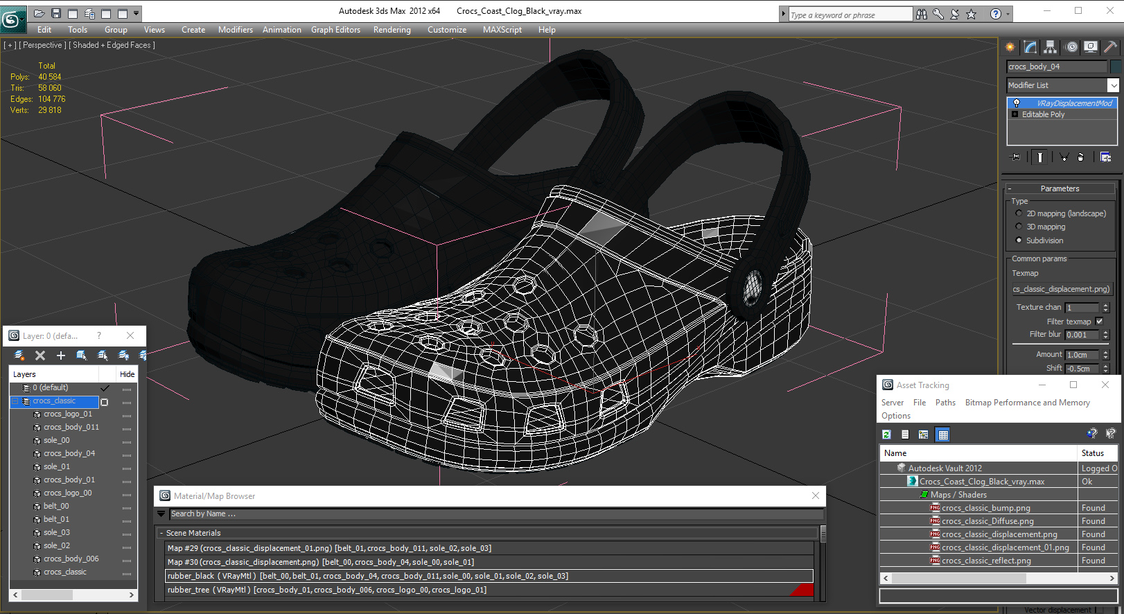Click the Pin Stack icon
The height and width of the screenshot is (614, 1124).
1016,157
